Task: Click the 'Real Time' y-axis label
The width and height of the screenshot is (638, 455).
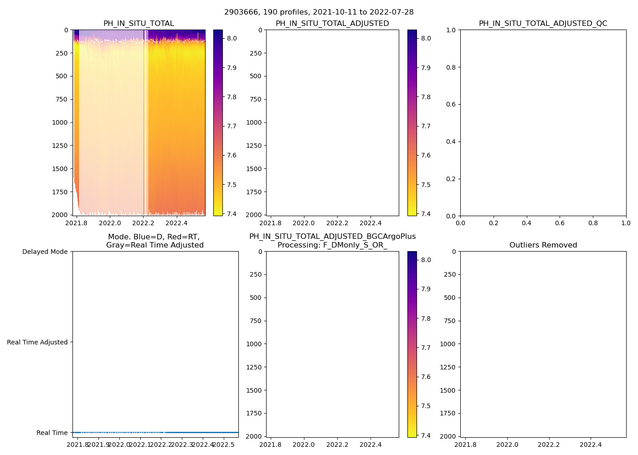Action: point(52,433)
